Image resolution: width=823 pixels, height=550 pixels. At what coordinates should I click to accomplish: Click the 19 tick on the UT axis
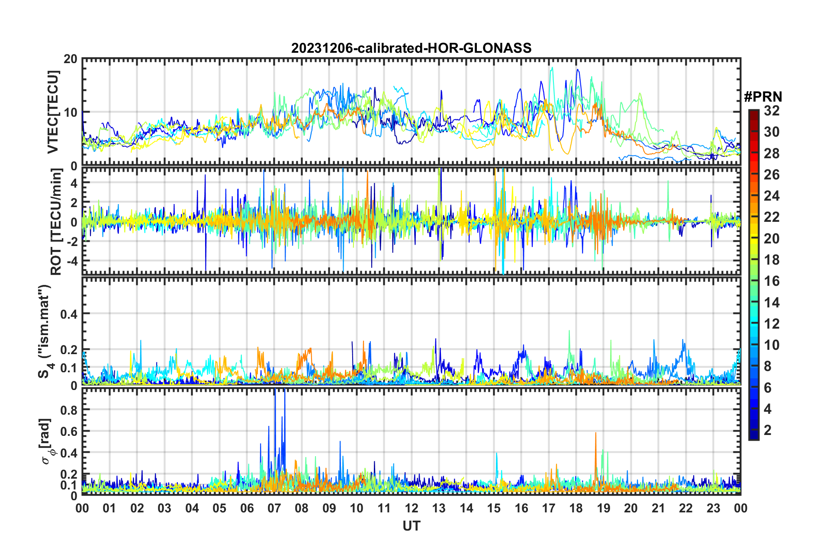coord(604,508)
